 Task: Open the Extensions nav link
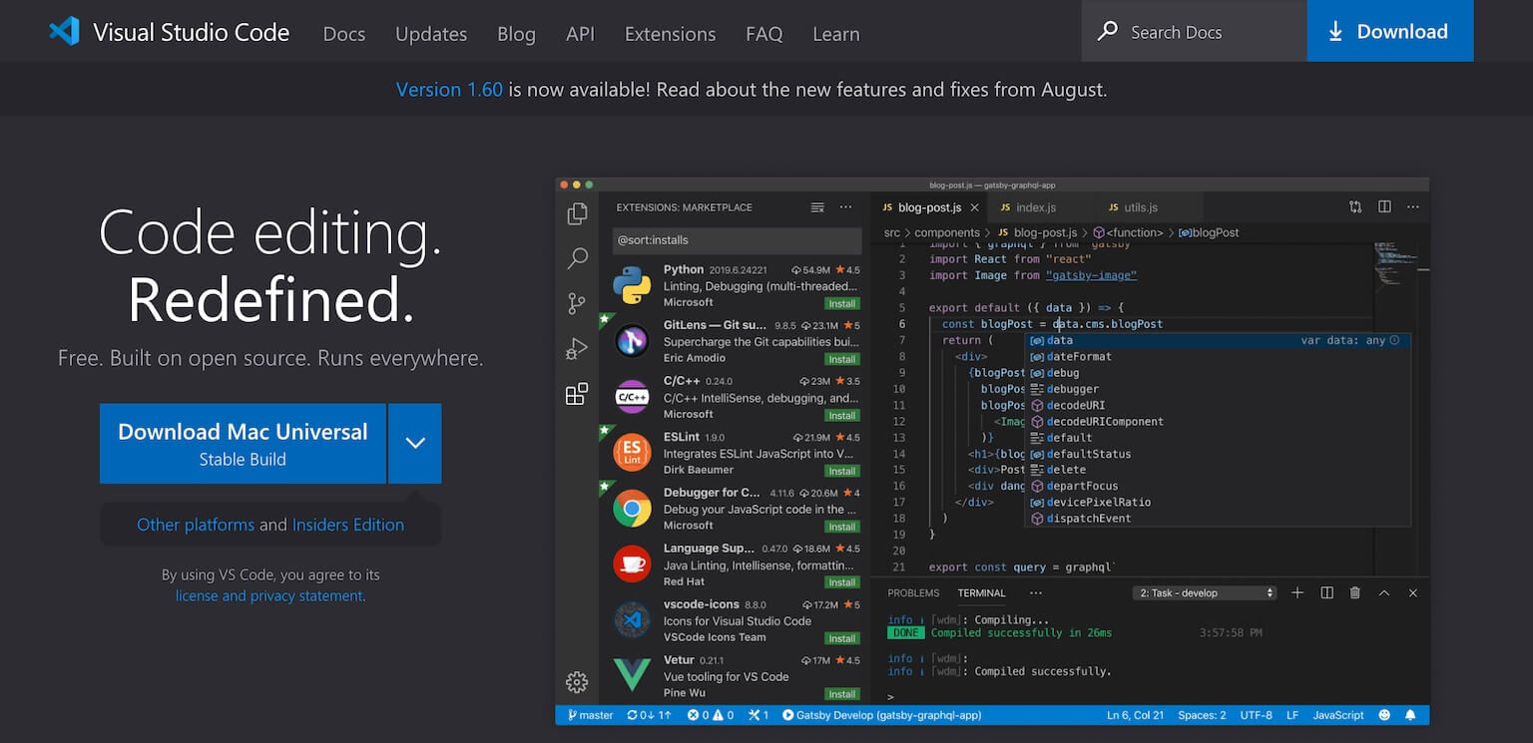(670, 34)
